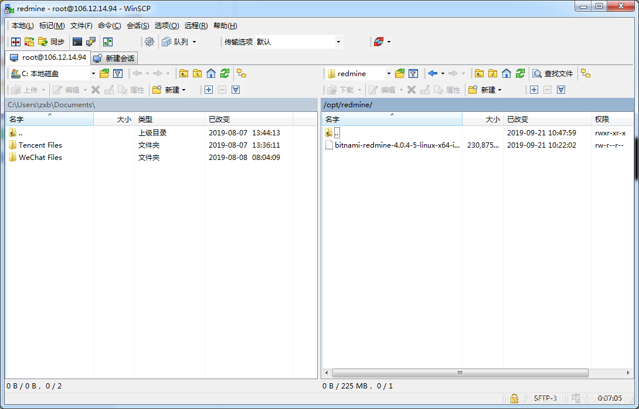Toggle the remote panel file filter
The width and height of the screenshot is (639, 409).
point(413,73)
